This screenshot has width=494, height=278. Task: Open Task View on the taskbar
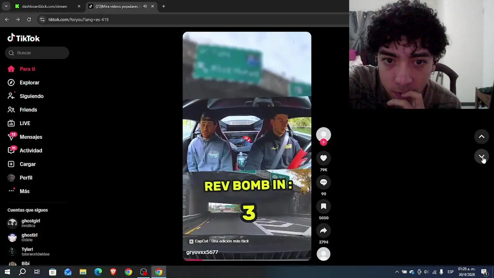37,272
